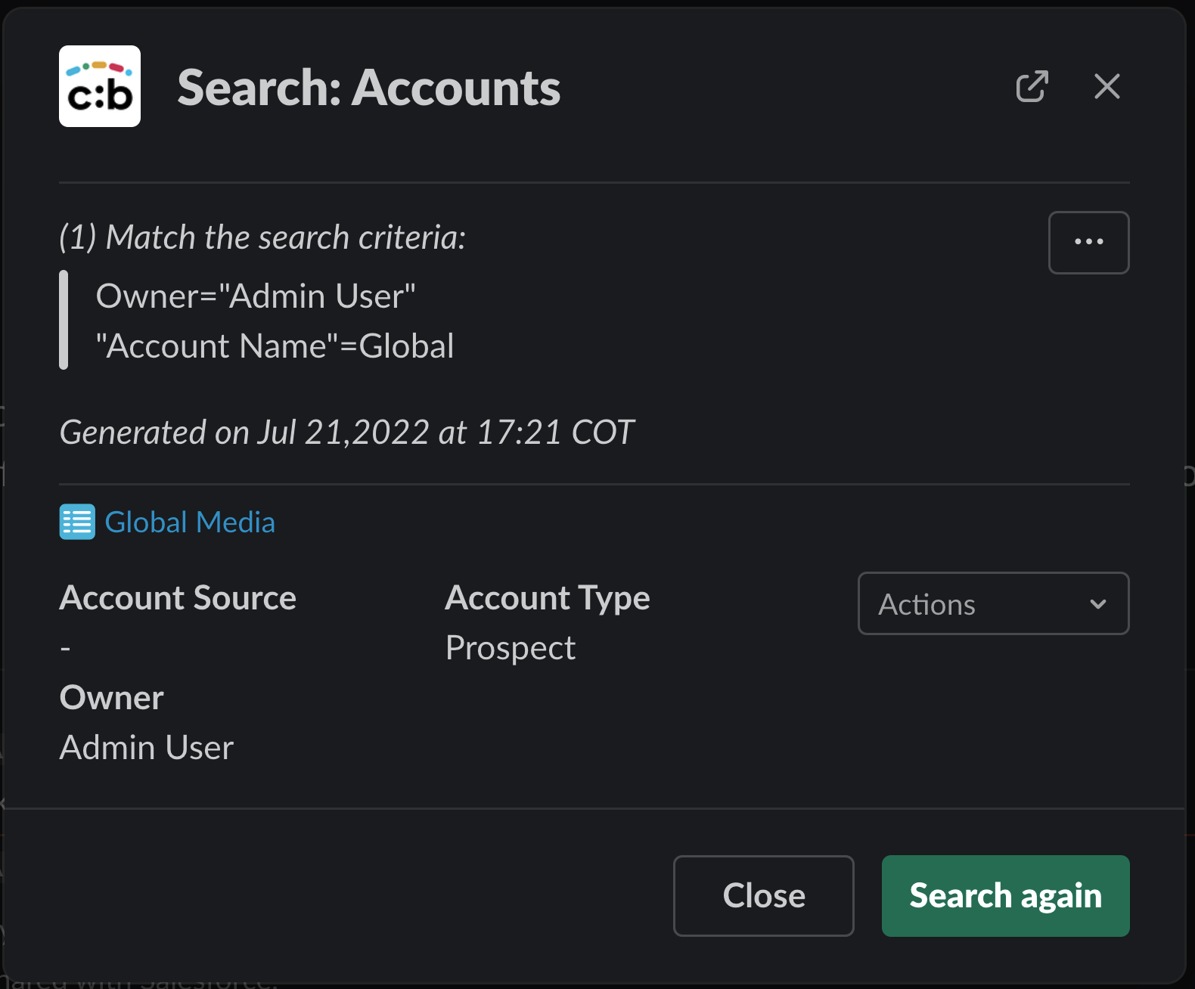This screenshot has height=989, width=1195.
Task: Click the Generated on timestamp text
Action: [346, 432]
